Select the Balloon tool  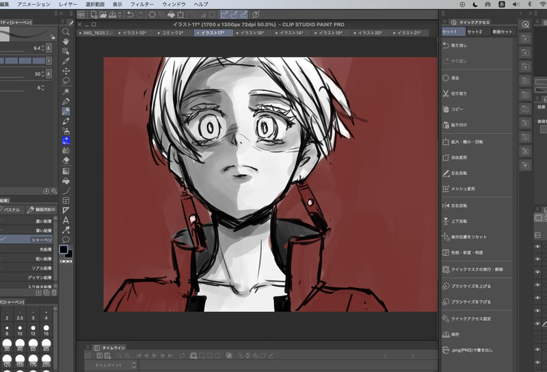pyautogui.click(x=66, y=240)
